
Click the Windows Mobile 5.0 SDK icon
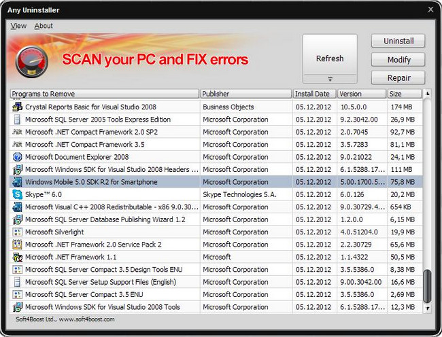click(18, 182)
